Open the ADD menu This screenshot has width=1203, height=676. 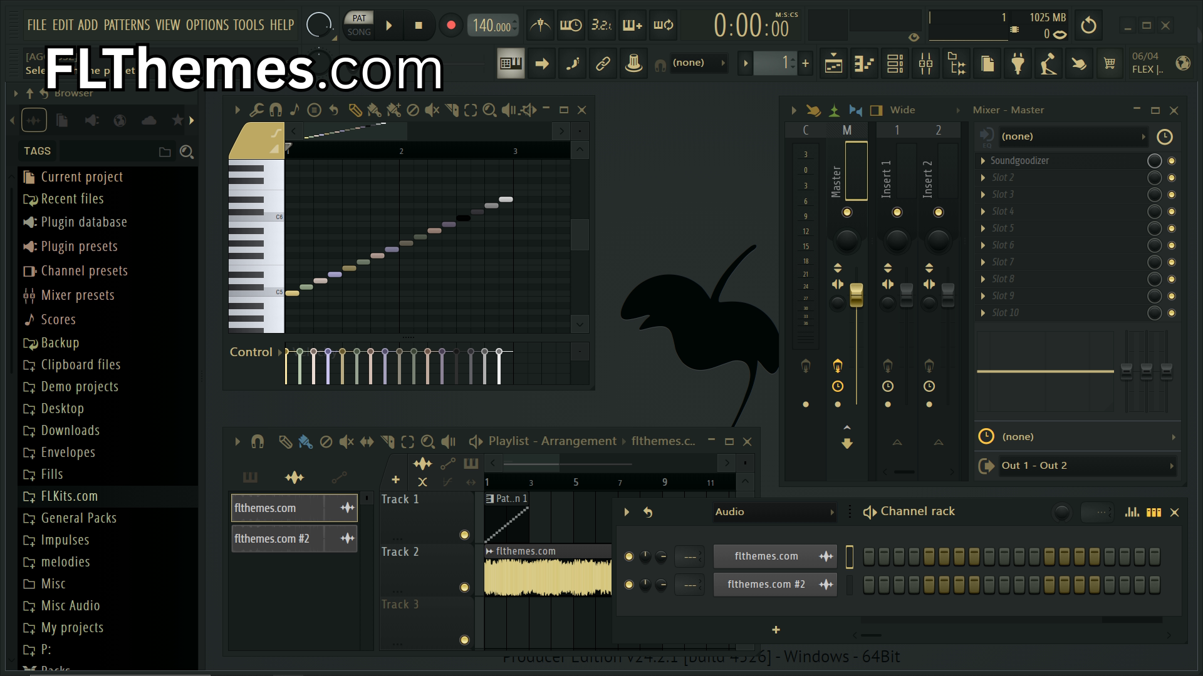pos(88,25)
